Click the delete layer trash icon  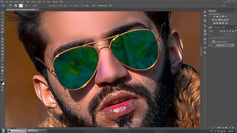233,128
